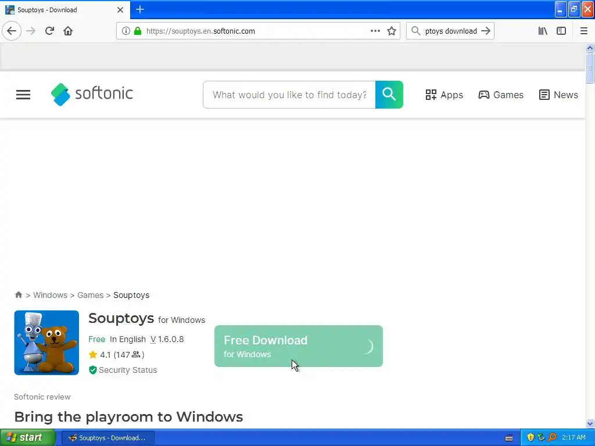Screen dimensions: 595x446
Task: Click the security shield tray icon
Action: (x=531, y=437)
